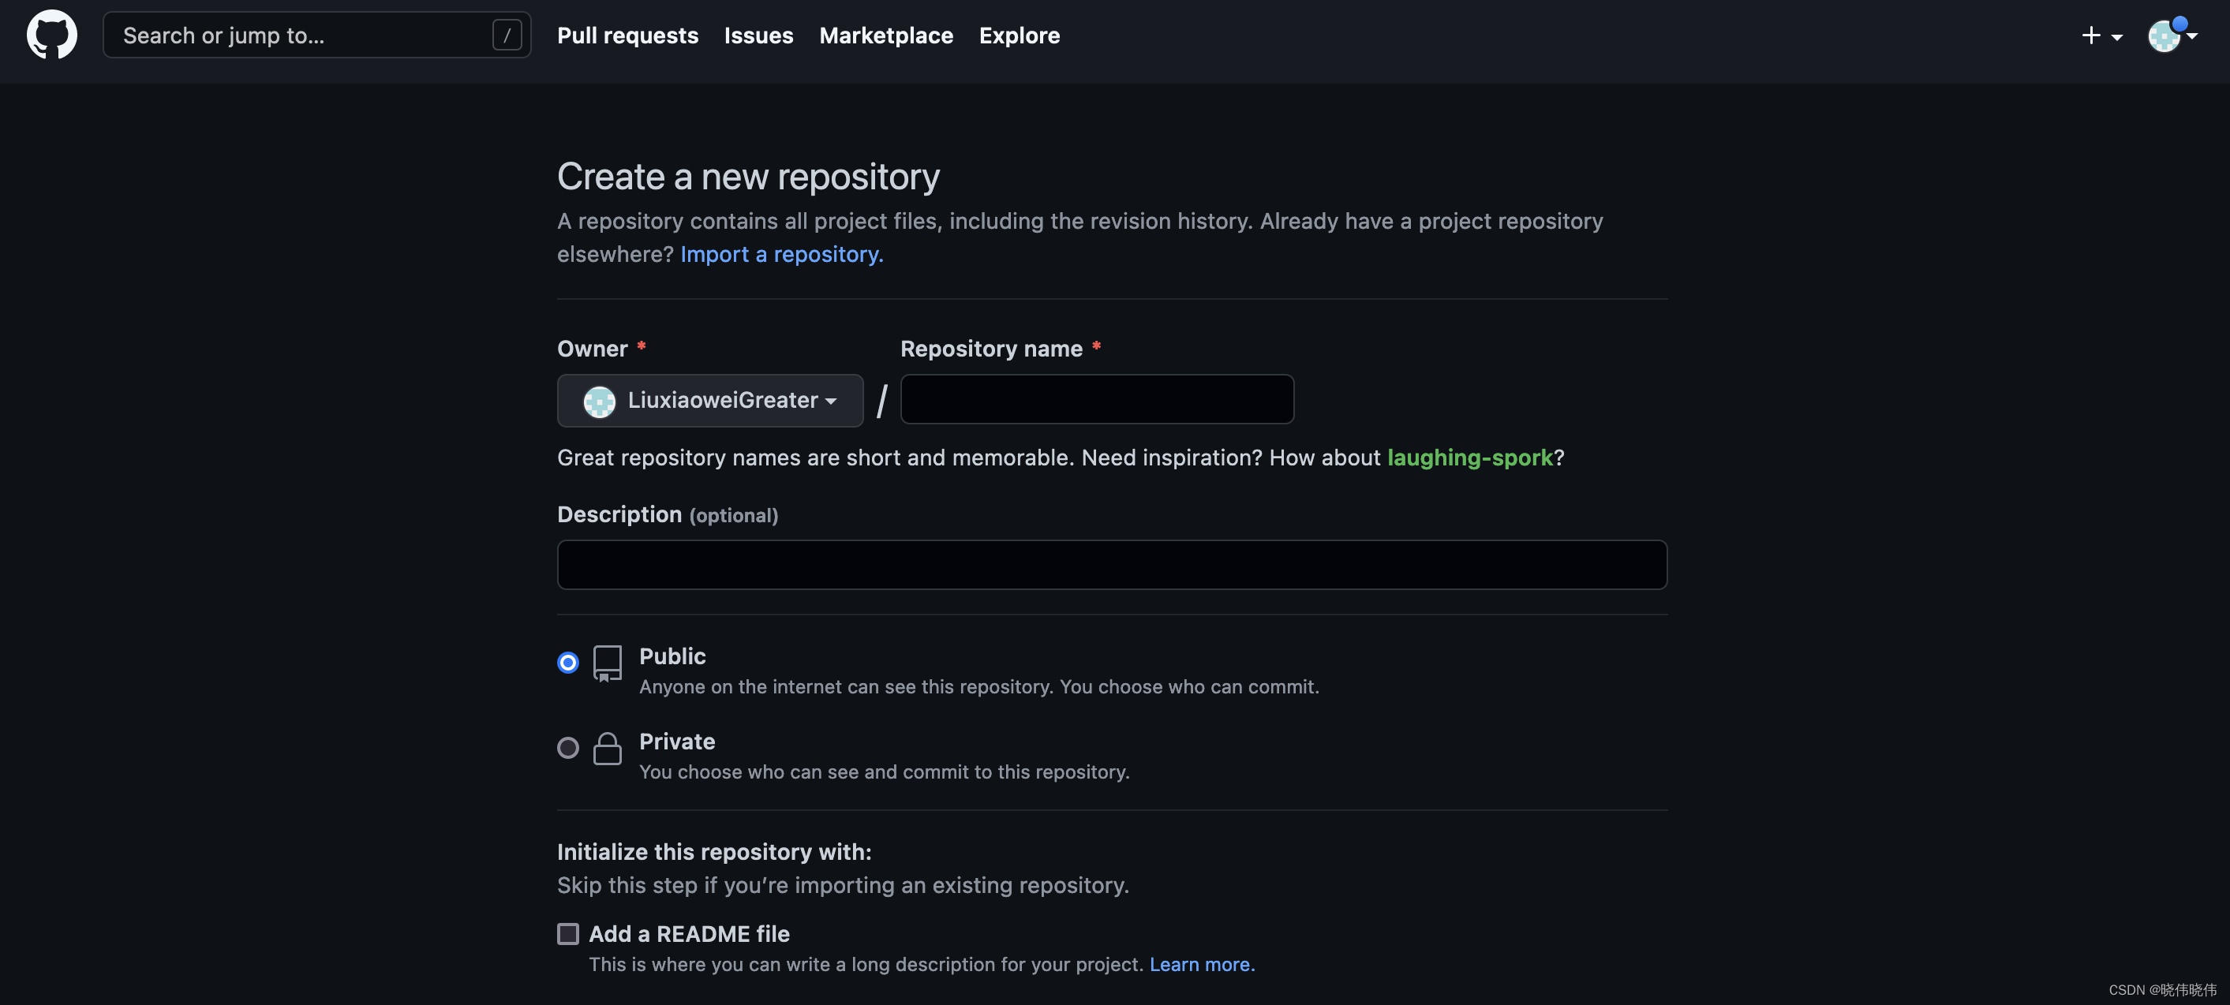
Task: Click the GitHub Octocat logo
Action: [52, 35]
